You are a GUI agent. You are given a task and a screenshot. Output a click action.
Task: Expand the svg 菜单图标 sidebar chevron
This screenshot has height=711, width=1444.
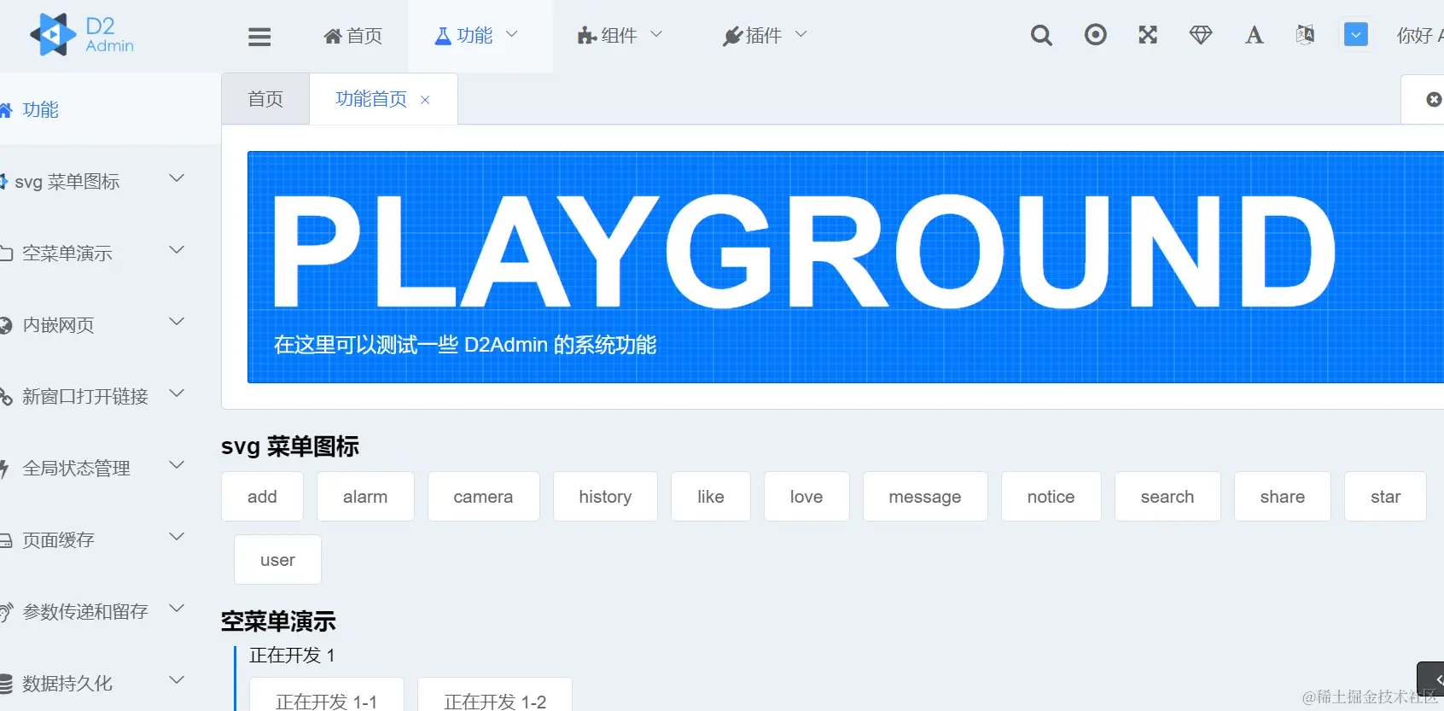pyautogui.click(x=177, y=178)
